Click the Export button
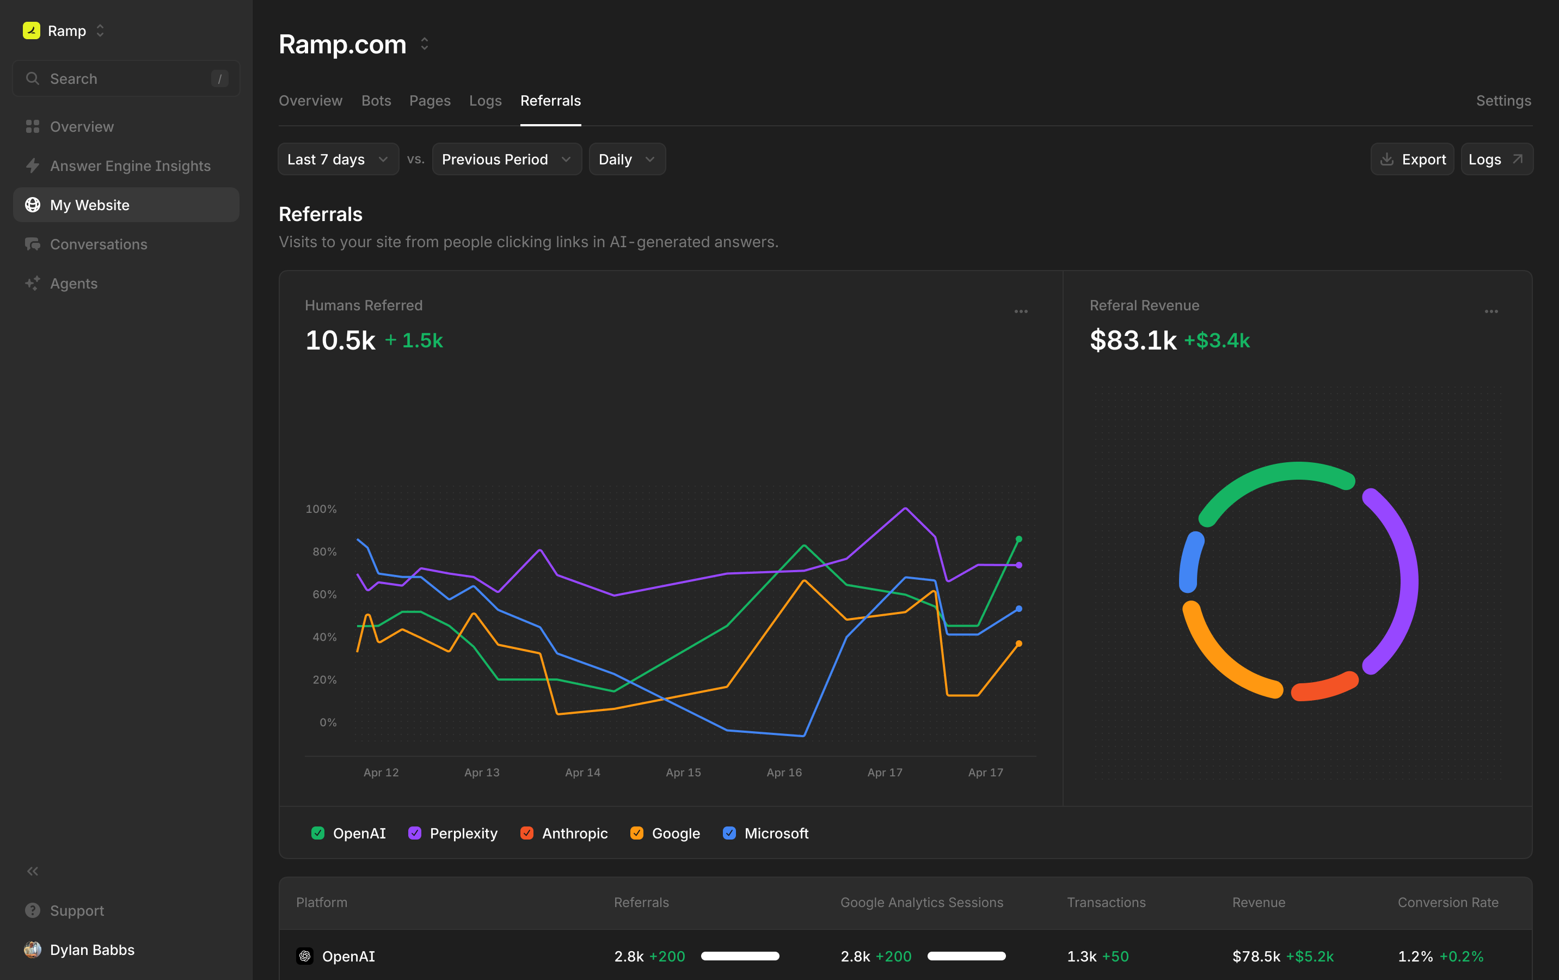Screen dimensions: 1559x980 (x=1412, y=160)
